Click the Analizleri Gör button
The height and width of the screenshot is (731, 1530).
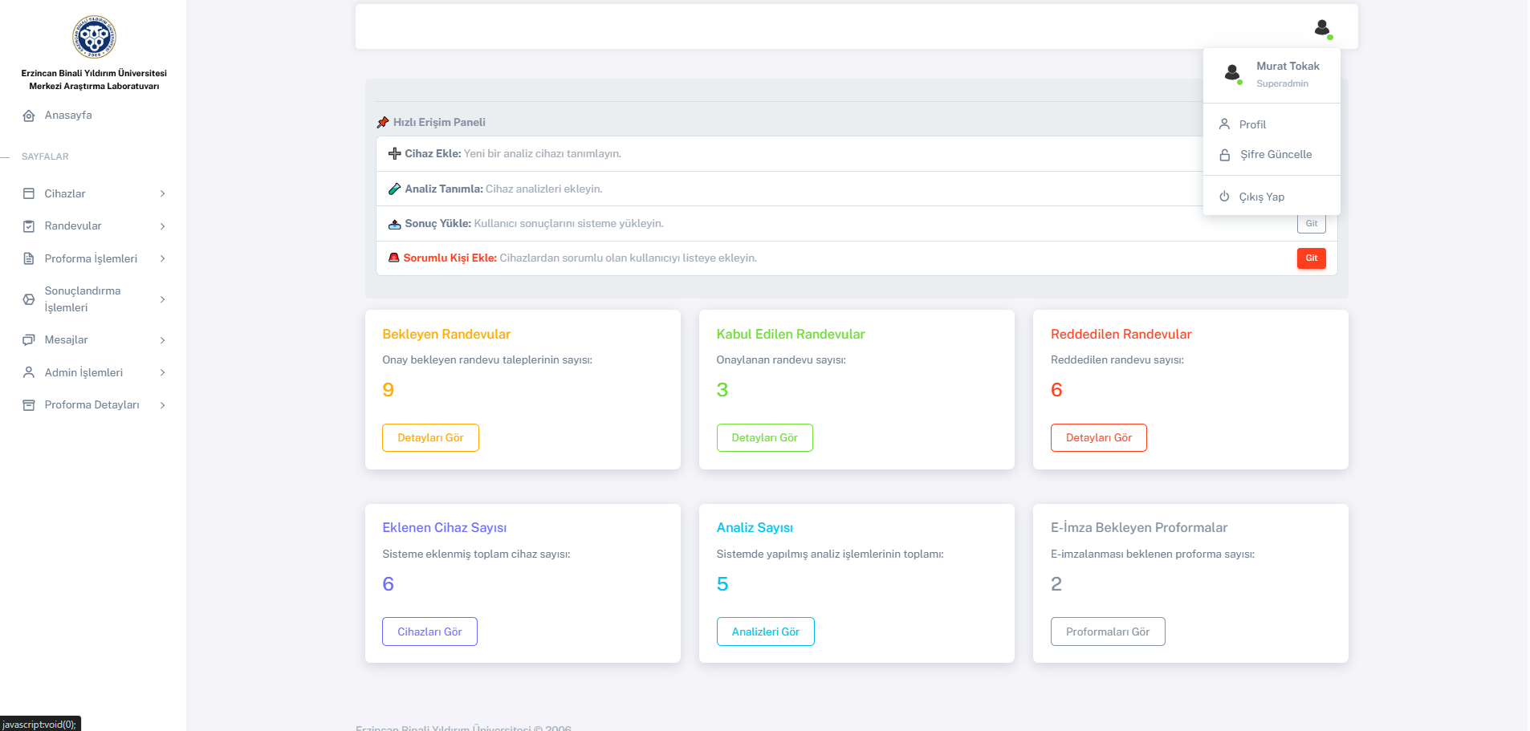point(765,632)
